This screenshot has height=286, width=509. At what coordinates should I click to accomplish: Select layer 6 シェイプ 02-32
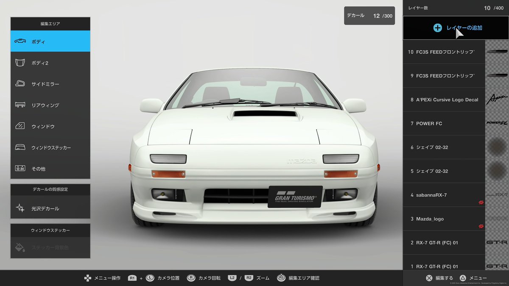[x=444, y=147]
